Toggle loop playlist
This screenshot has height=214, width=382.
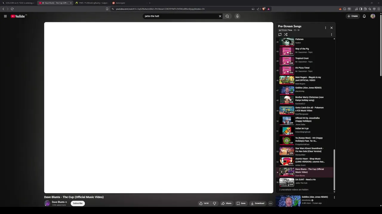click(280, 34)
